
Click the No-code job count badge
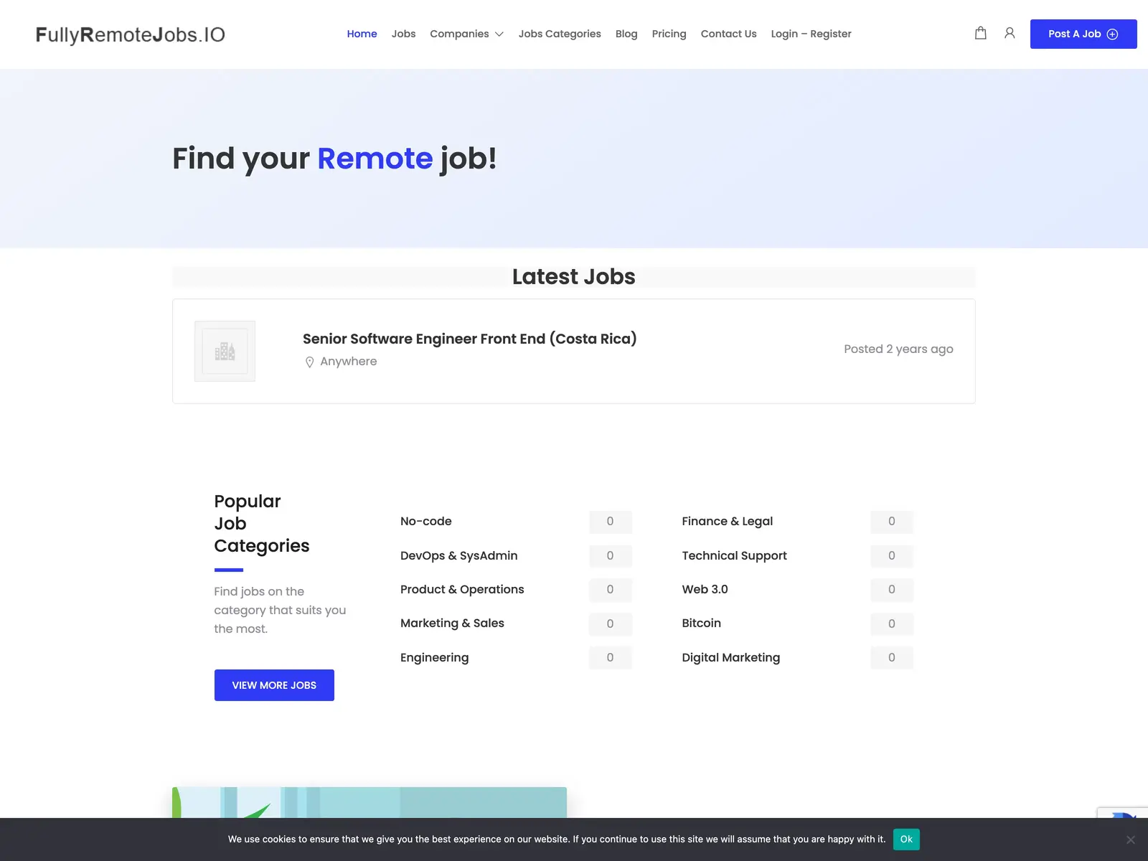pyautogui.click(x=611, y=522)
